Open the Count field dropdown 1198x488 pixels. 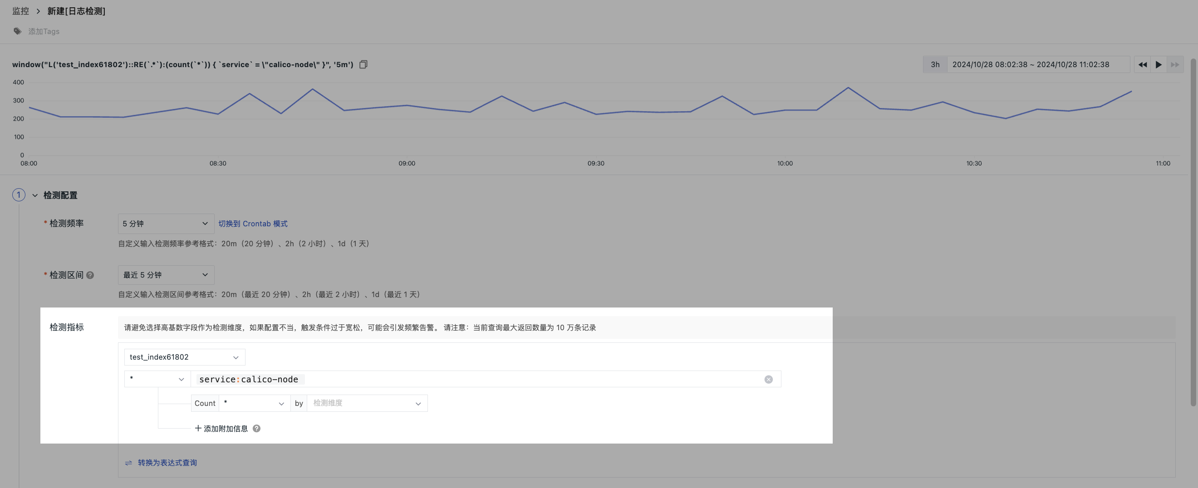pos(254,403)
